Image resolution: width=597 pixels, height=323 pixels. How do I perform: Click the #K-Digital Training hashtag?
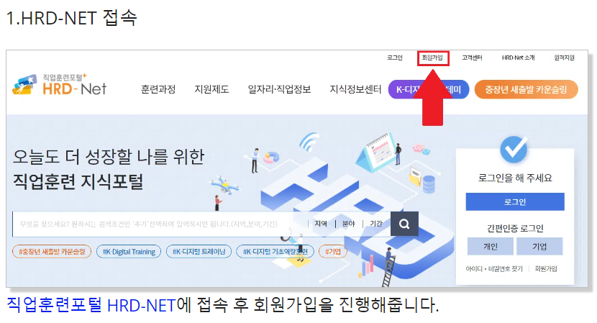tap(129, 252)
